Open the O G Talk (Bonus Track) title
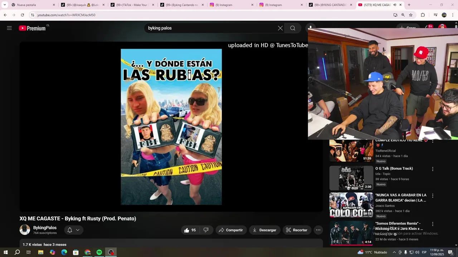This screenshot has height=257, width=458. pyautogui.click(x=394, y=168)
